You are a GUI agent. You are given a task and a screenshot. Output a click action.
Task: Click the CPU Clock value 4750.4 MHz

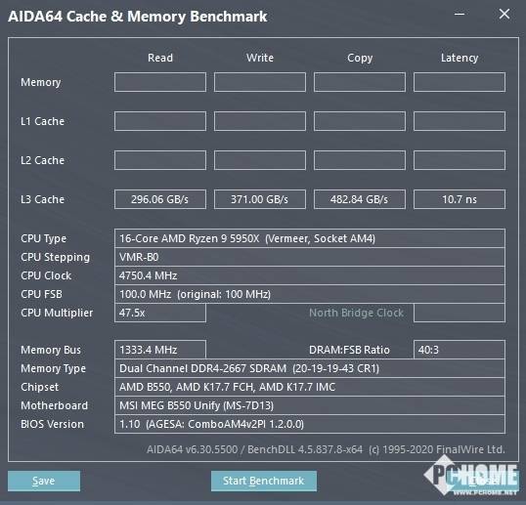tap(310, 275)
